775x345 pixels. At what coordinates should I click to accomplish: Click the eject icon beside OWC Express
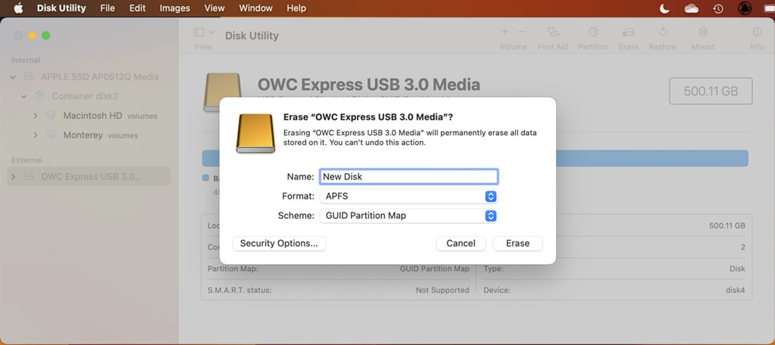pos(161,177)
